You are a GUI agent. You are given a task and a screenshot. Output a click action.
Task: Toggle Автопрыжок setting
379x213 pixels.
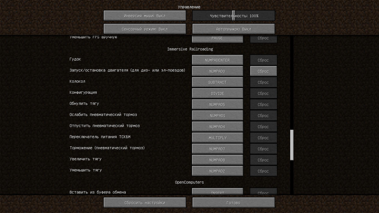coord(233,29)
